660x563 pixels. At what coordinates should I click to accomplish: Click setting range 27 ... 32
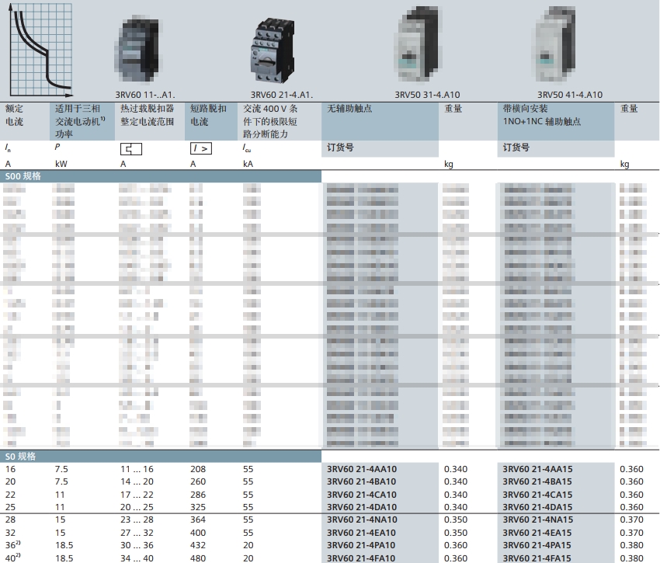(137, 533)
